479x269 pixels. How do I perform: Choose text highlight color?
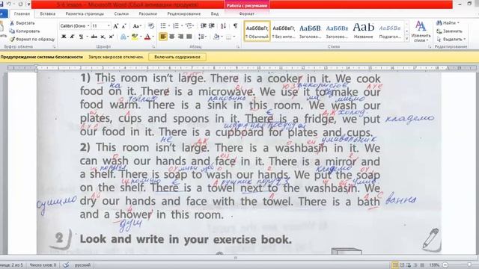pyautogui.click(x=135, y=37)
